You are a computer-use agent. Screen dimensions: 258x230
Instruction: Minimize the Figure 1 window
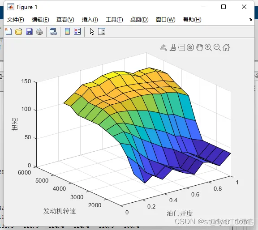[203, 7]
